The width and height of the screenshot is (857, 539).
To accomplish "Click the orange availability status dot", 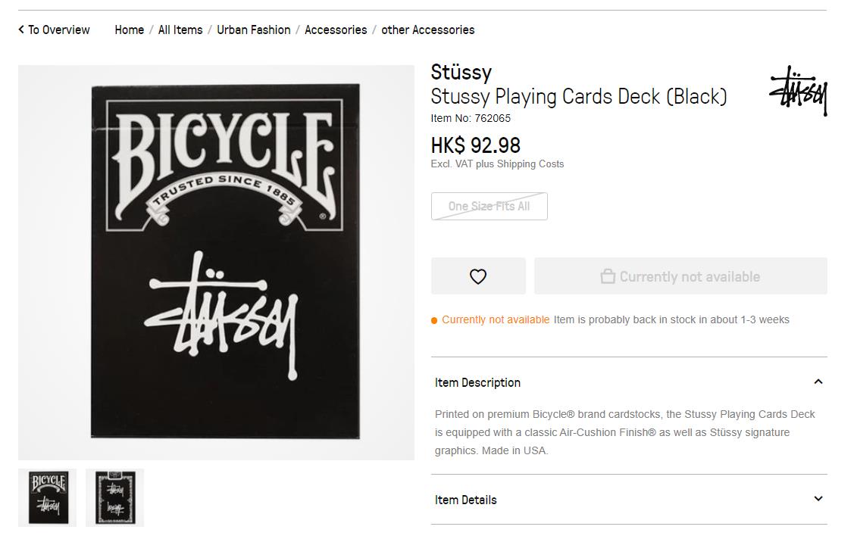I will coord(434,321).
